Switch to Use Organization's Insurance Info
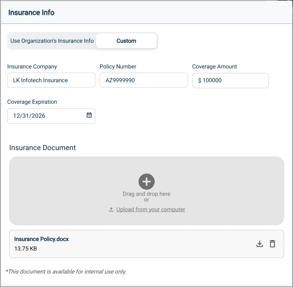The height and width of the screenshot is (287, 293). point(52,41)
